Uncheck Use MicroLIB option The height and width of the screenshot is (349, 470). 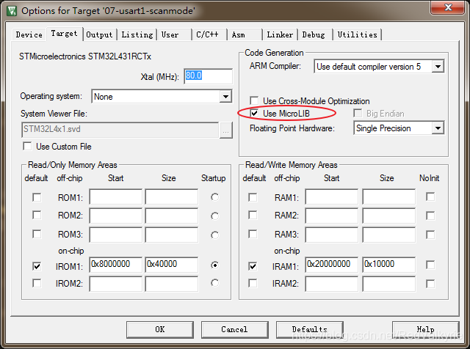coord(254,114)
